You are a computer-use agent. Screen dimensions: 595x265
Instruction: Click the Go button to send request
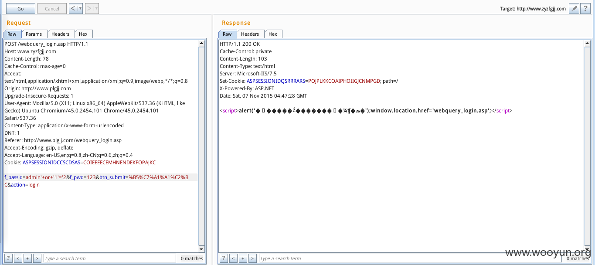(20, 8)
